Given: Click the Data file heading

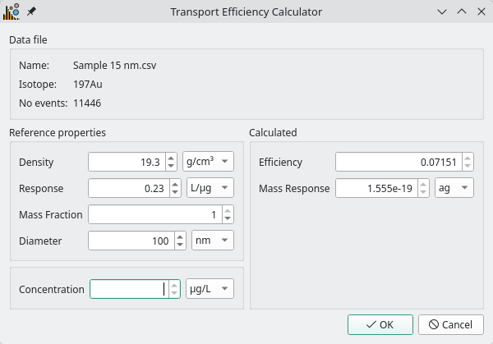Looking at the screenshot, I should 28,40.
